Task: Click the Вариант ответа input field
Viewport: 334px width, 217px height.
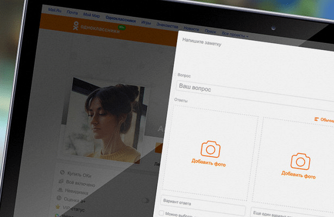Action: coord(204,204)
